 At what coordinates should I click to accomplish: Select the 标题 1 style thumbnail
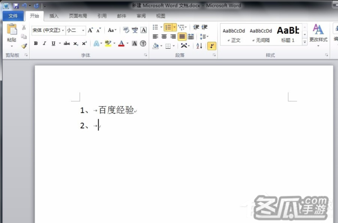(288, 34)
